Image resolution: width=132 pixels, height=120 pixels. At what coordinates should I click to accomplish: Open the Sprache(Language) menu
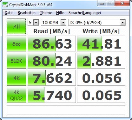tap(85, 13)
